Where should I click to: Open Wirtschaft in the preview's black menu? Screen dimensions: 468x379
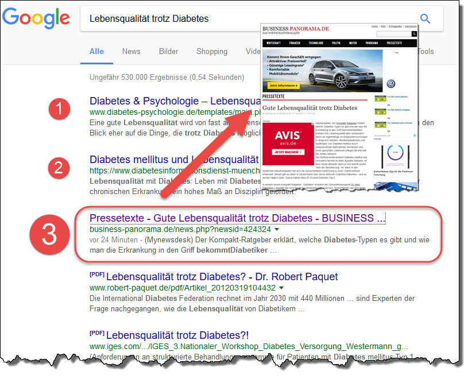pyautogui.click(x=273, y=43)
